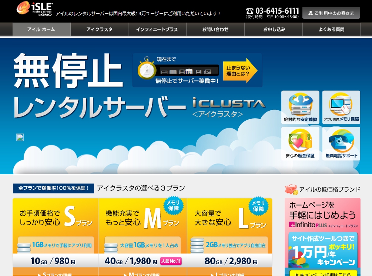Open the アプリ快適メモリ保障 computer icon tile
The width and height of the screenshot is (372, 276).
point(341,107)
